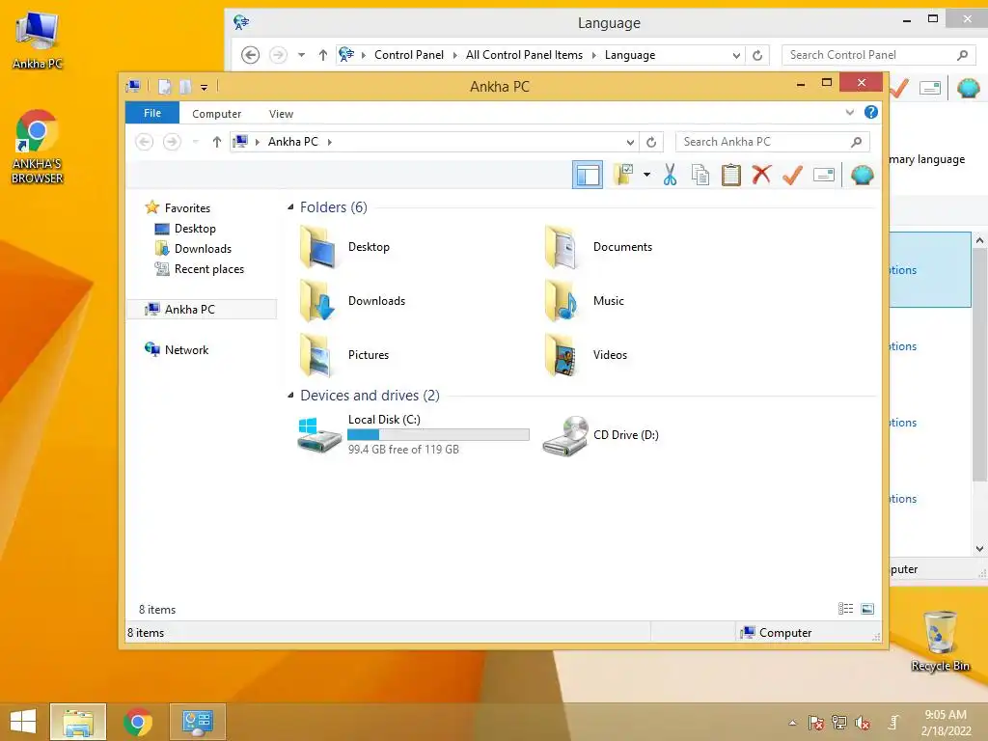Click the Rename icon in Ankha PC toolbar
Viewport: 988px width, 741px height.
(824, 175)
